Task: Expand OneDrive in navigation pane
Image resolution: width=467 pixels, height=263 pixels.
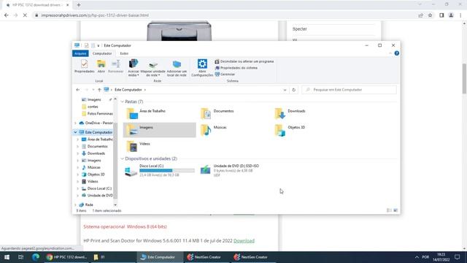Action: (75, 123)
